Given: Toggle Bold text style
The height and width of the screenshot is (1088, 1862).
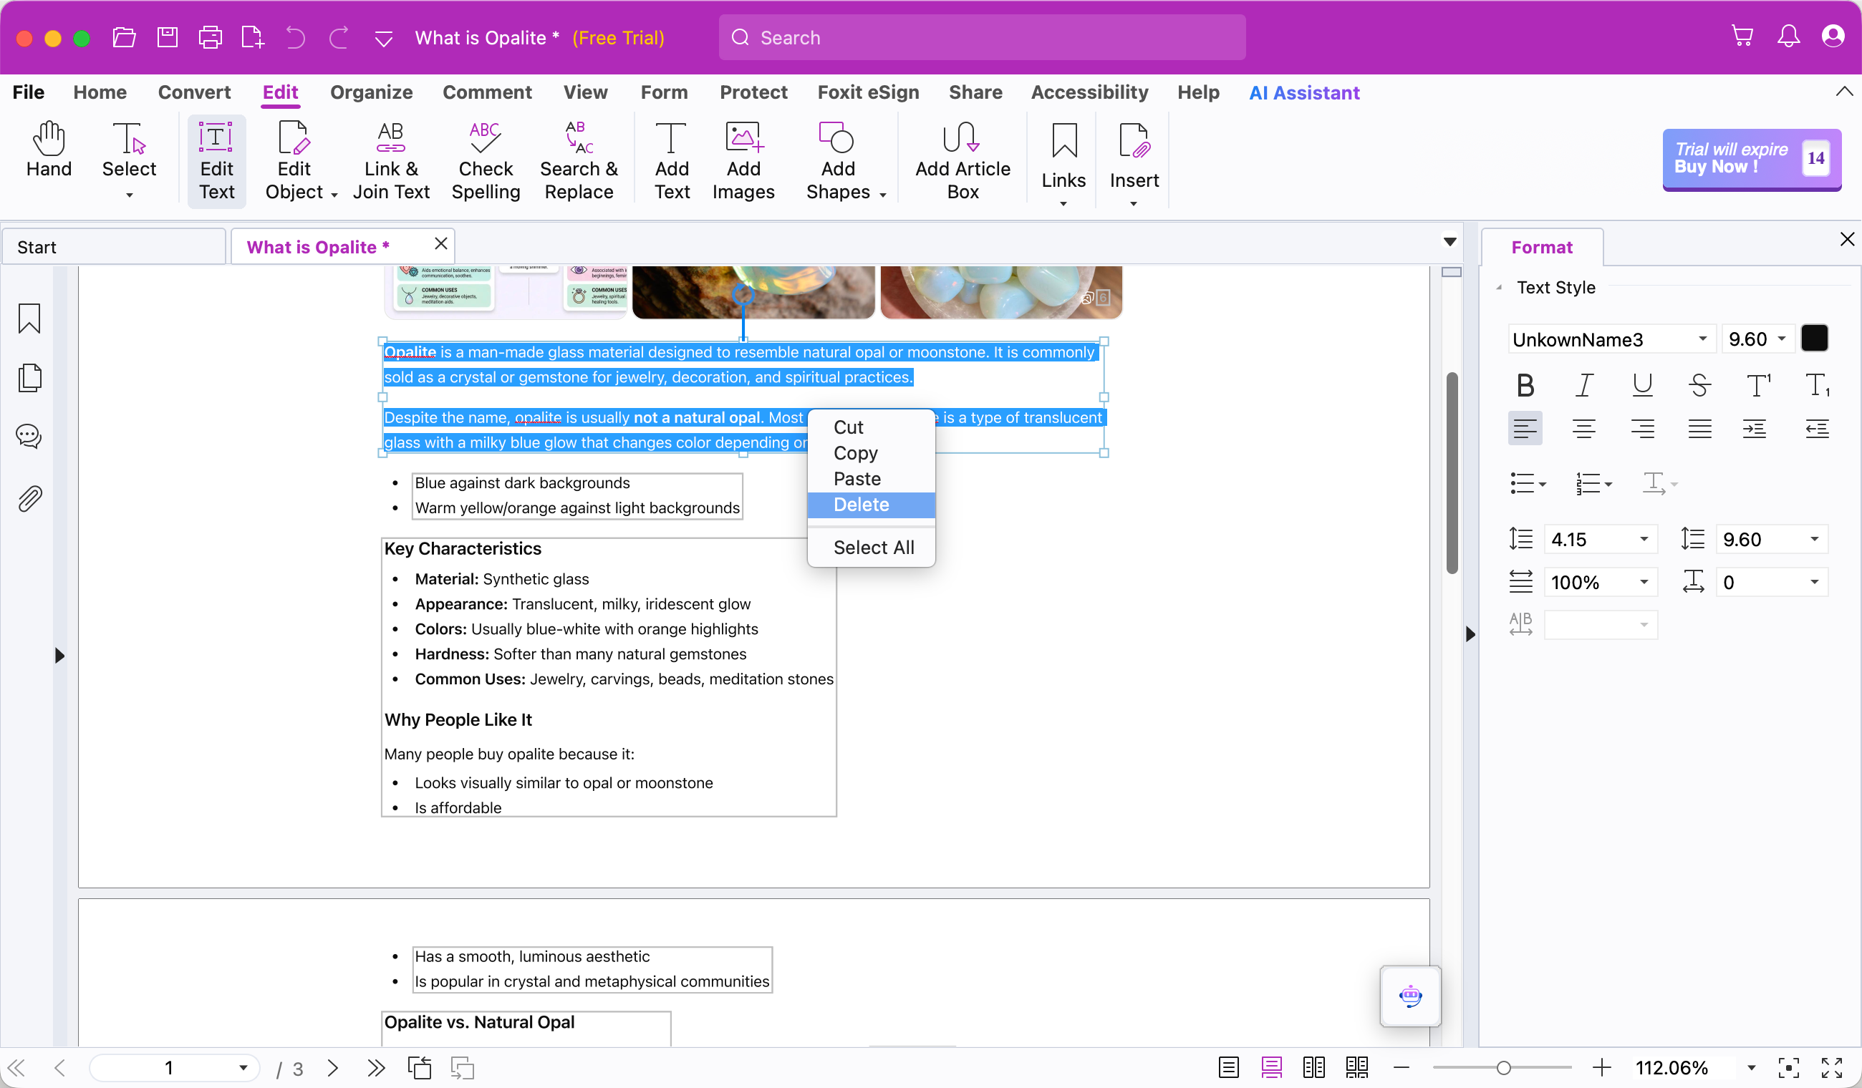Looking at the screenshot, I should click(x=1525, y=385).
